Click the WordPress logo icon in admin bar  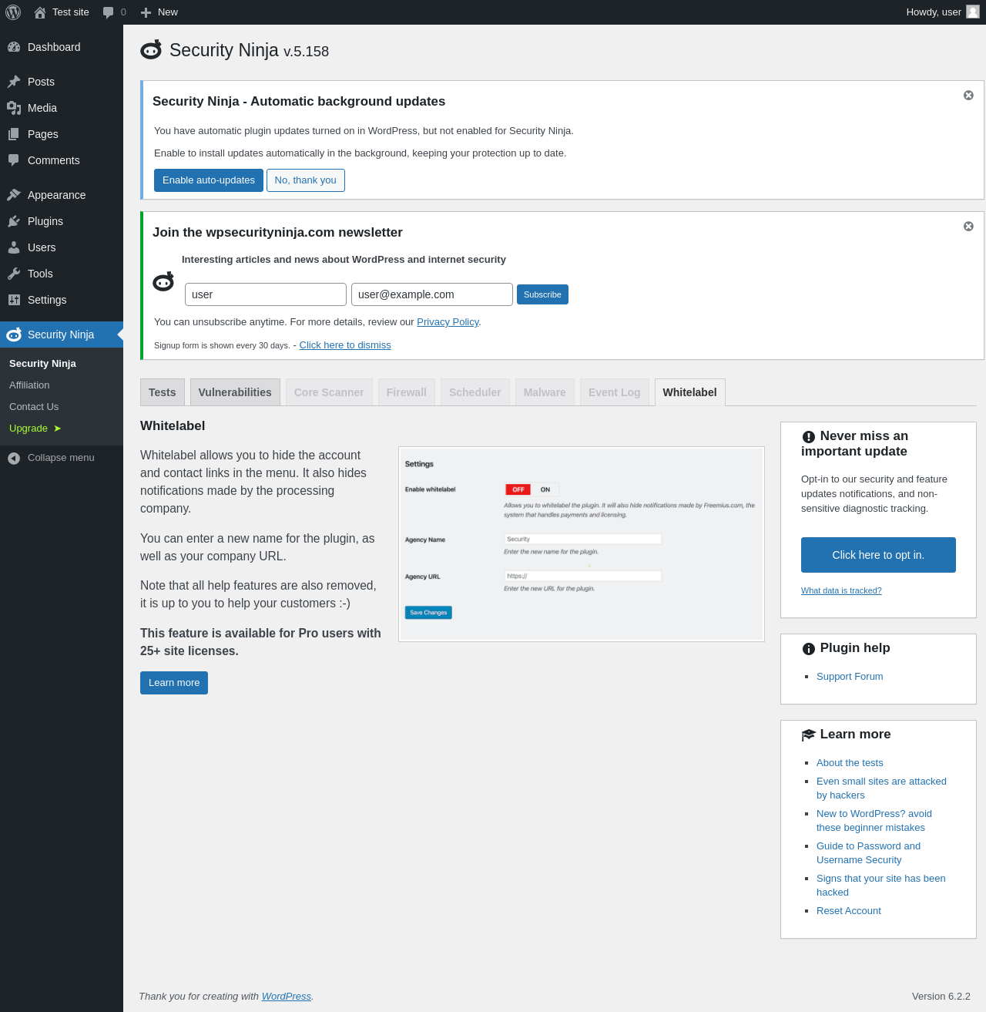click(13, 12)
